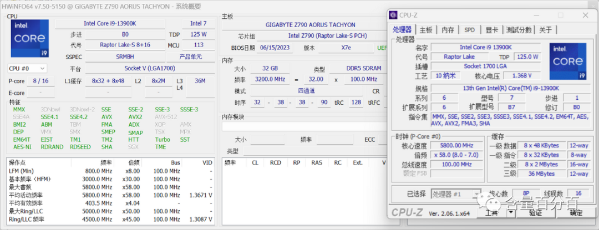Click the AES-NI feature flag
This screenshot has height=230, width=599.
pos(22,147)
